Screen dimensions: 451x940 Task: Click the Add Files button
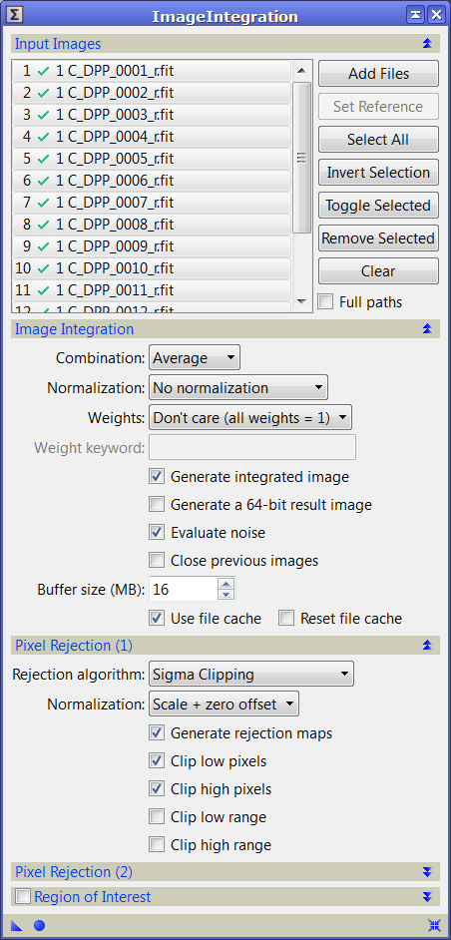click(x=378, y=74)
